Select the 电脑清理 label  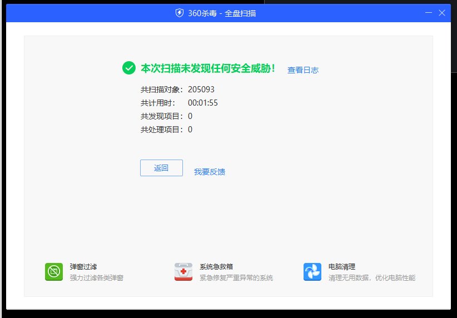coord(342,266)
